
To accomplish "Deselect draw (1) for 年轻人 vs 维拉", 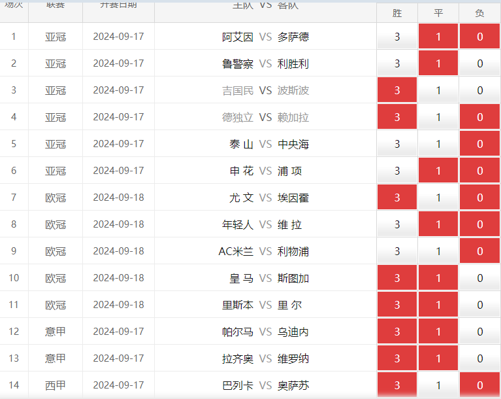I will tap(438, 224).
